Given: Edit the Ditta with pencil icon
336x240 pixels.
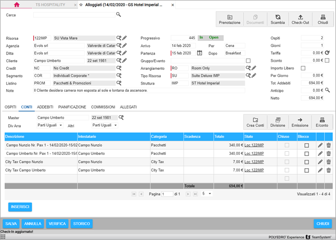Looking at the screenshot, I should [x=124, y=53].
